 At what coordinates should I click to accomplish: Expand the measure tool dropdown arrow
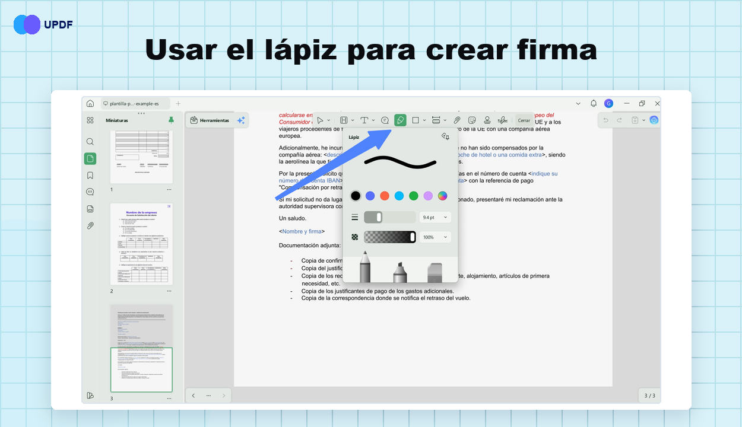click(445, 120)
